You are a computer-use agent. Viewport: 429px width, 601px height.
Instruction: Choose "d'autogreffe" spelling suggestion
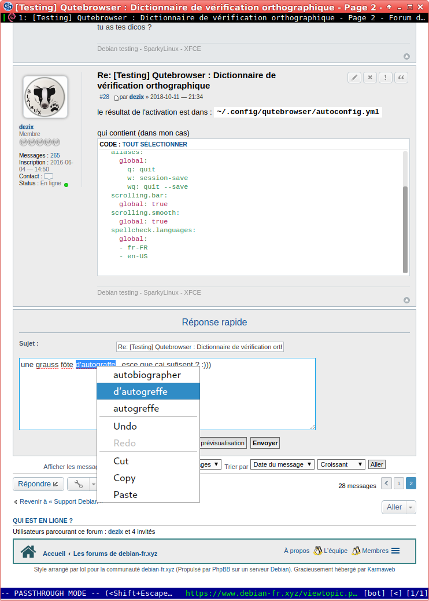point(148,391)
